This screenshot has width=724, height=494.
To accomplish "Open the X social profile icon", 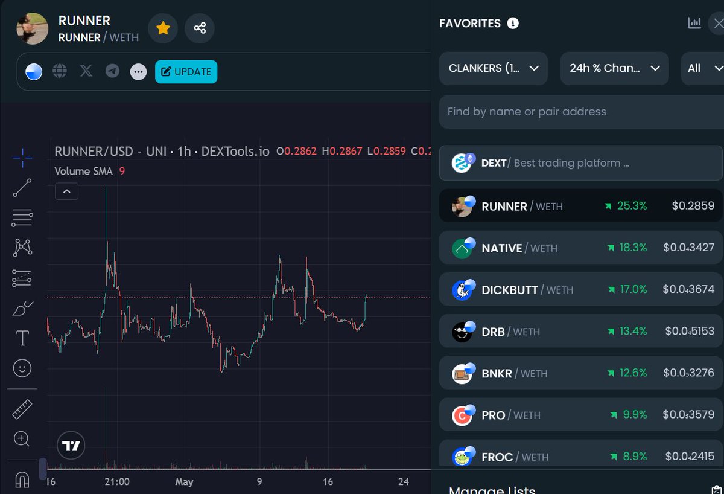I will click(x=86, y=71).
